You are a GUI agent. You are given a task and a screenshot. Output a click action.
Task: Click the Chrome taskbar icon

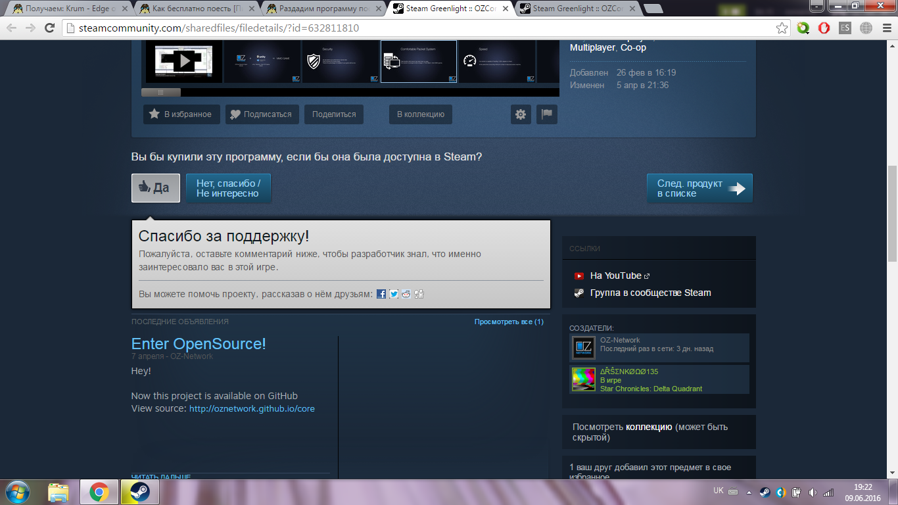99,492
